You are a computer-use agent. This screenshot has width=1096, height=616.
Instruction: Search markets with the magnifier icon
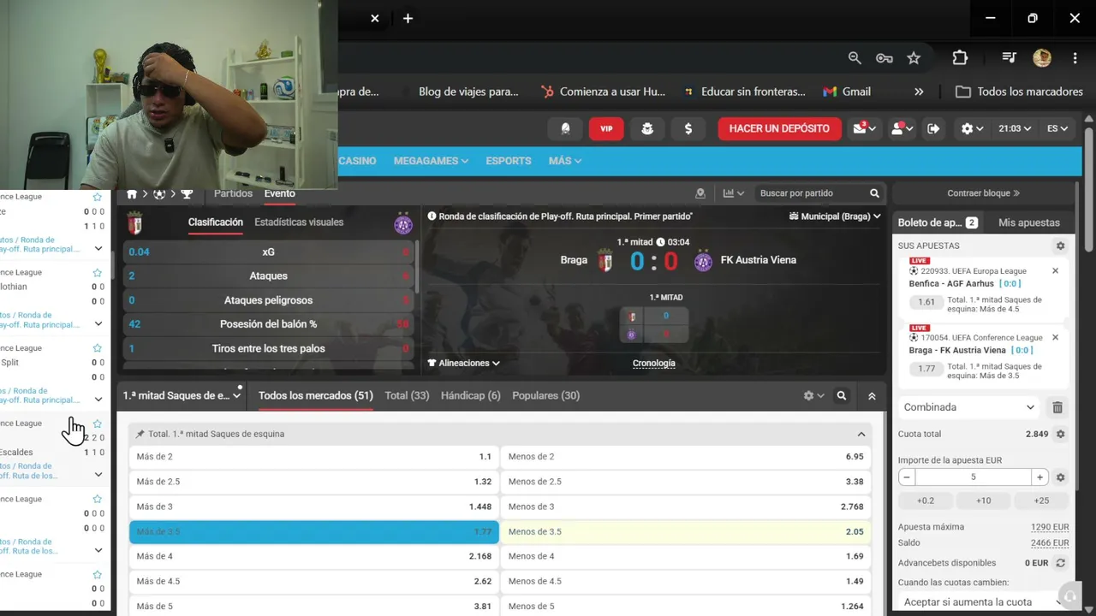[x=842, y=396]
